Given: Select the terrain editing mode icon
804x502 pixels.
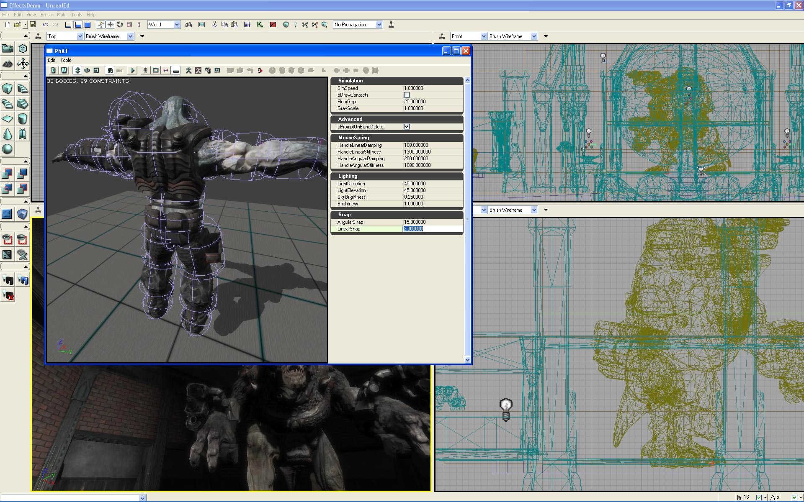Looking at the screenshot, I should point(7,64).
